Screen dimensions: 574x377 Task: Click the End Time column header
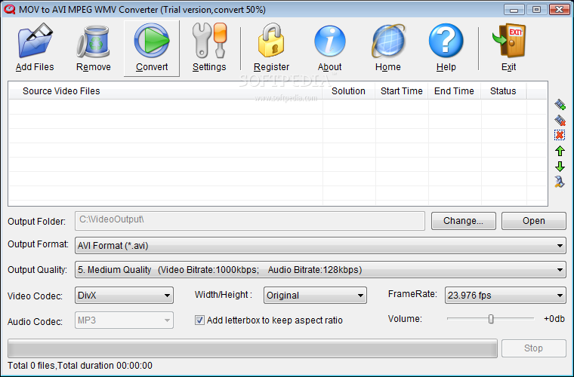pyautogui.click(x=455, y=91)
